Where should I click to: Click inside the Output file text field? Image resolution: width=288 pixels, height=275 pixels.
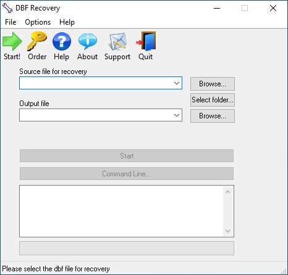point(96,115)
